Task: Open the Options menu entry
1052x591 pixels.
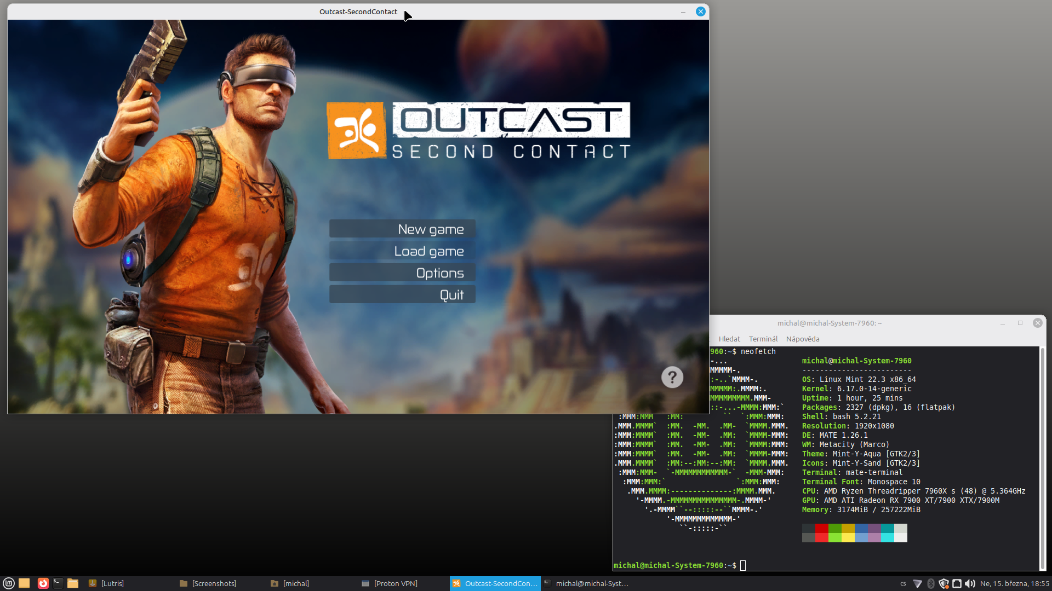Action: coord(402,273)
